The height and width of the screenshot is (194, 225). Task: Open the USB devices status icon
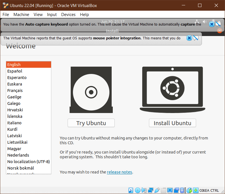(x=157, y=190)
